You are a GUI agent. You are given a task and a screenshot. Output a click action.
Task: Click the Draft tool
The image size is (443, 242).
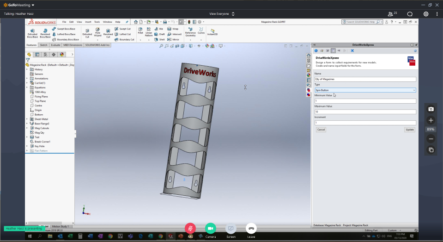159,34
